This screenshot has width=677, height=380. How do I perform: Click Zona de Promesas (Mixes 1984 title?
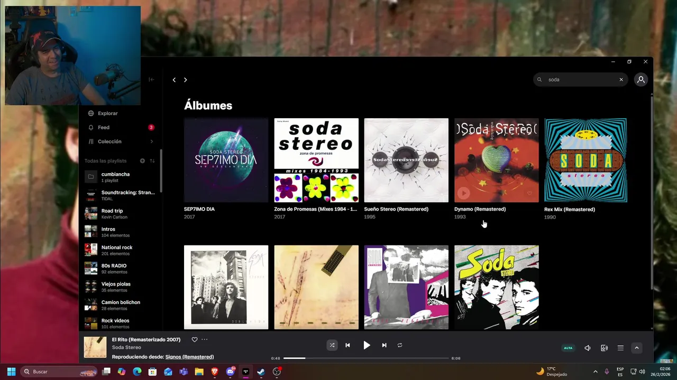tap(315, 209)
